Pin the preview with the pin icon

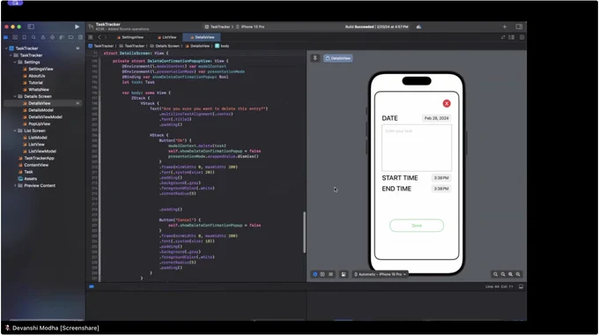tap(315, 58)
